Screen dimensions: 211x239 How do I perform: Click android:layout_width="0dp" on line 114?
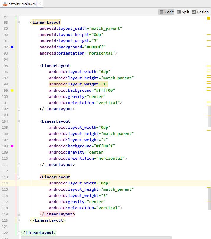click(80, 183)
